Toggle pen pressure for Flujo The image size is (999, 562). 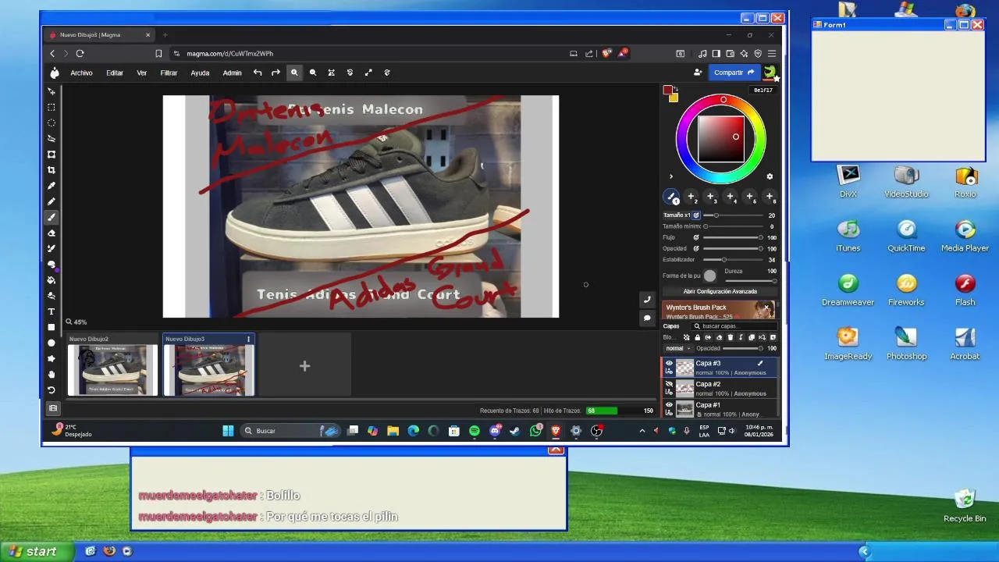[x=696, y=237]
